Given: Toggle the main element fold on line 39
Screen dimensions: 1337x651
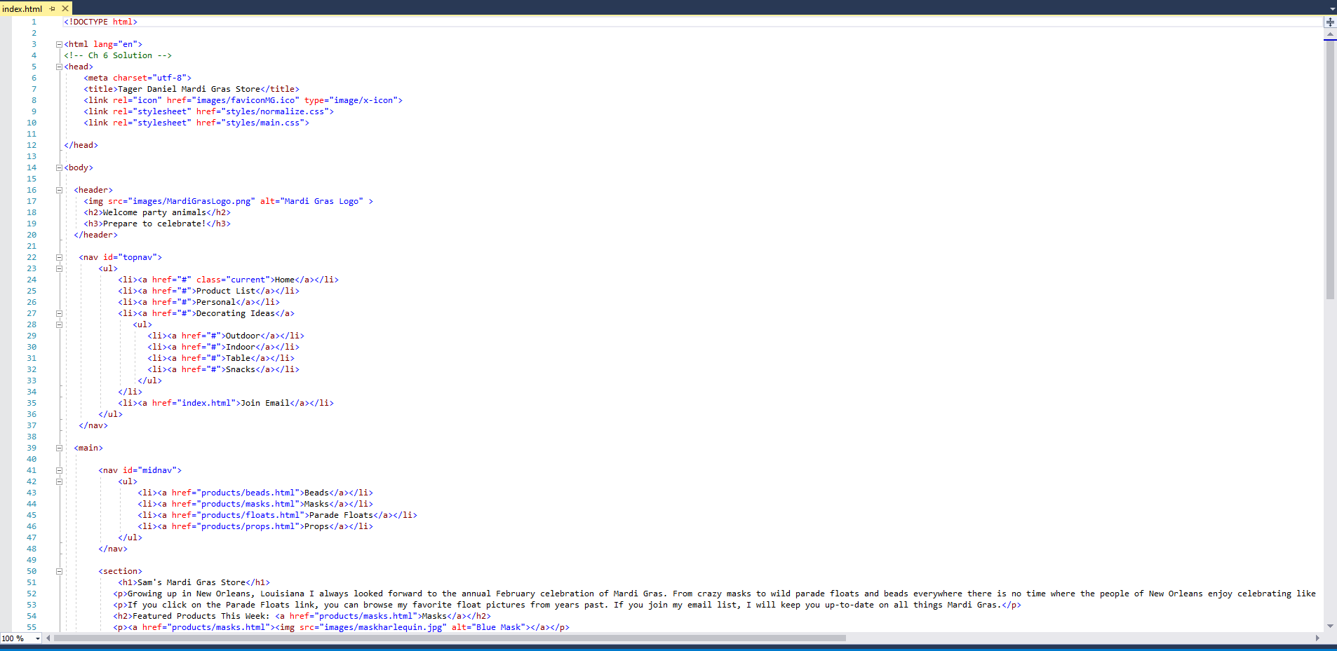Looking at the screenshot, I should (60, 448).
